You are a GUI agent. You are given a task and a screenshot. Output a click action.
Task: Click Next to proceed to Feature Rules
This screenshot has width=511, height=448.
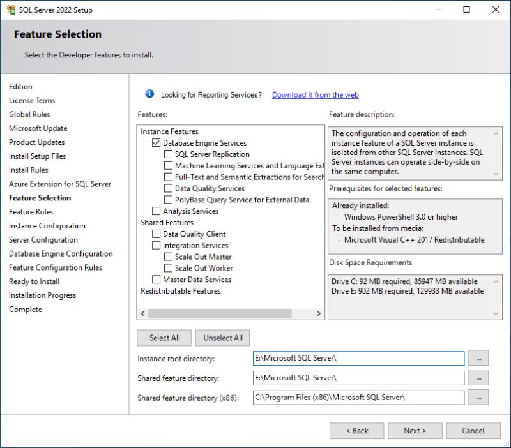click(x=415, y=430)
